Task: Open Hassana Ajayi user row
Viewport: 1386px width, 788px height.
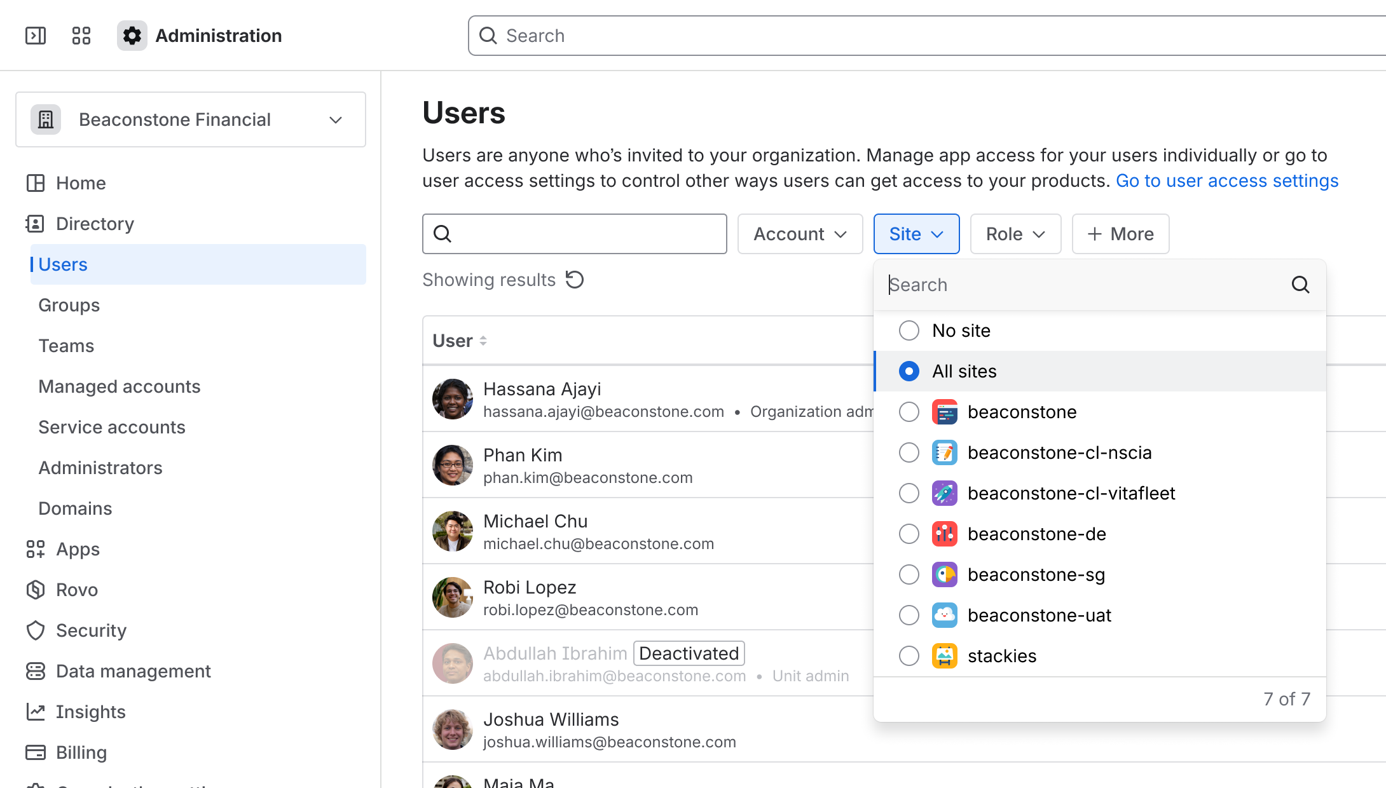Action: [x=648, y=399]
